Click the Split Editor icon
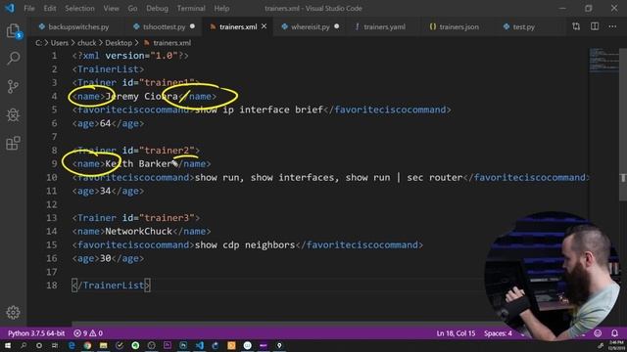Image resolution: width=627 pixels, height=352 pixels. [595, 26]
